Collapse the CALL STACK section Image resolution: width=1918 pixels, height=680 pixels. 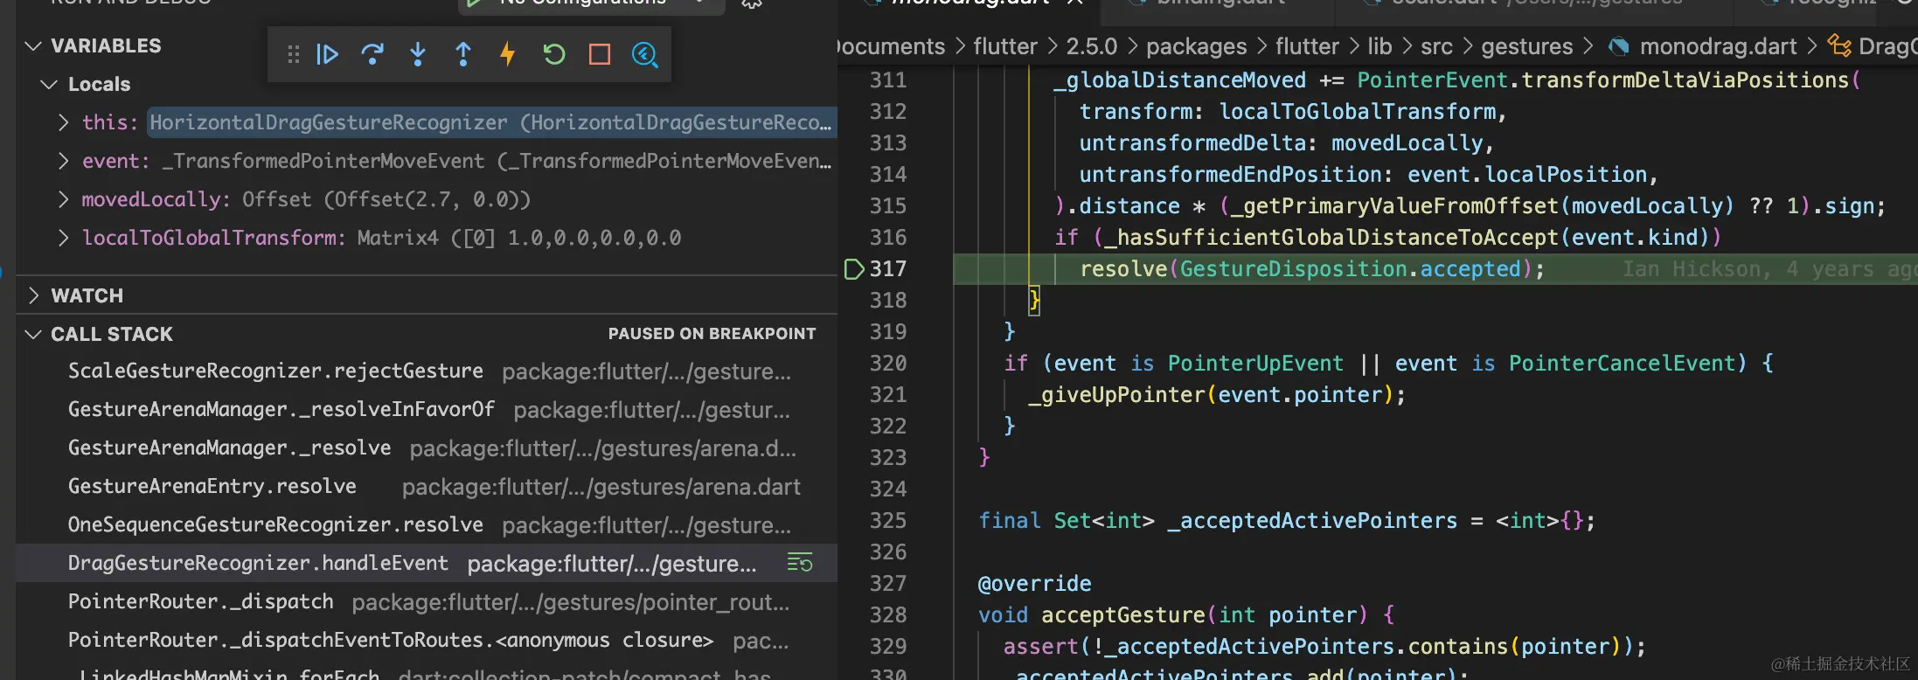pyautogui.click(x=33, y=334)
